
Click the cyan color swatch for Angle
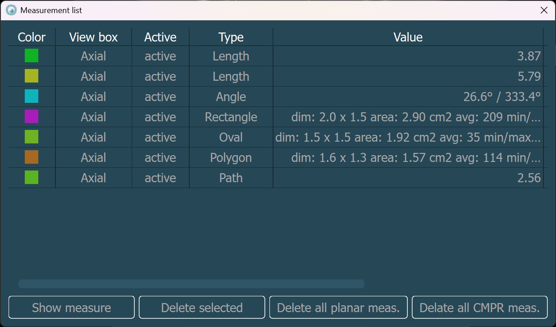32,97
